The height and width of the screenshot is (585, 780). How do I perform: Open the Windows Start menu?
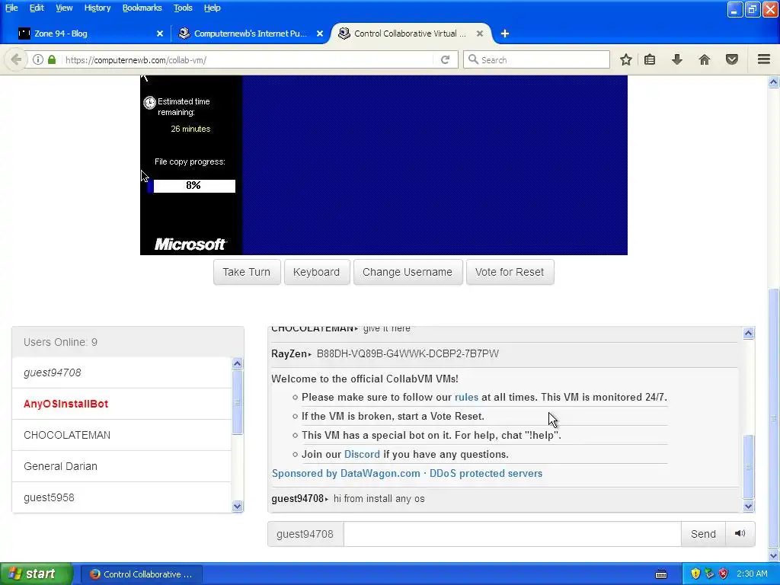pos(35,574)
